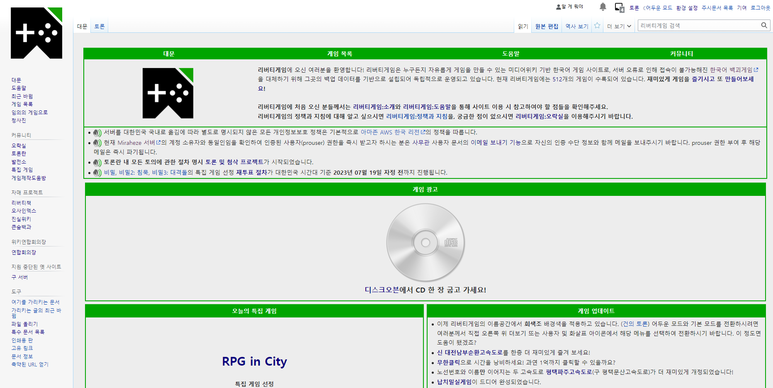
Task: Click into the 리버티게임 검색 search field
Action: [x=699, y=25]
